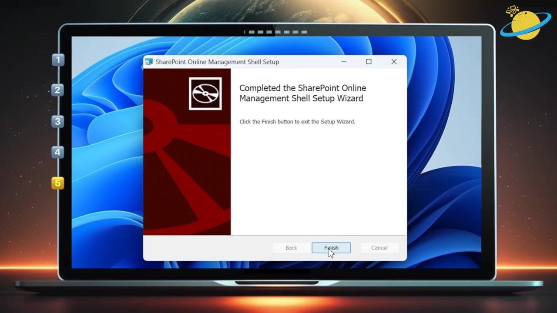
Task: Click the Back button in setup wizard
Action: [x=291, y=248]
